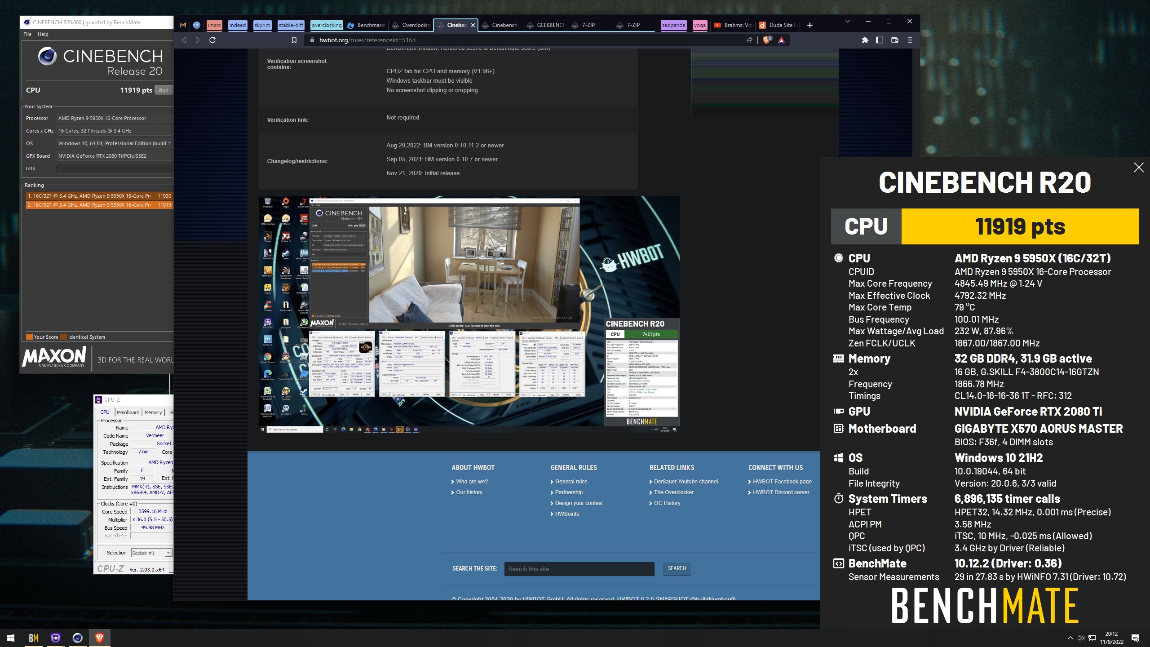
Task: Open the example verification screenshot thumbnail
Action: 469,314
